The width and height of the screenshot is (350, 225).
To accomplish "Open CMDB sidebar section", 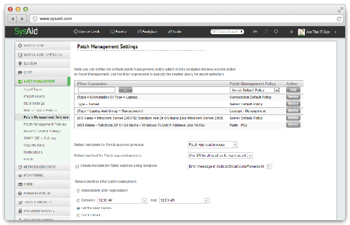I will tap(43, 184).
